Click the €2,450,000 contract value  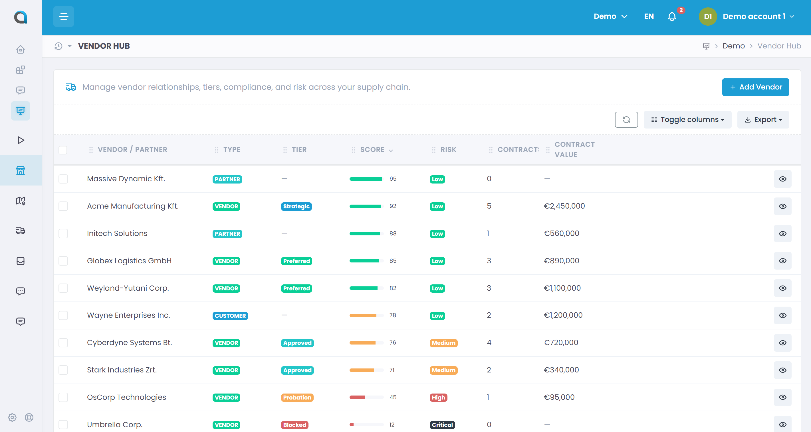[564, 206]
